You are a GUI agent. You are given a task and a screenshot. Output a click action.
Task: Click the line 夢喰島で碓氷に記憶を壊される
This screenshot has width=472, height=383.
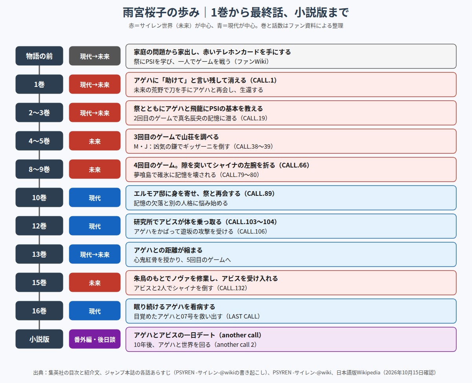pyautogui.click(x=197, y=175)
